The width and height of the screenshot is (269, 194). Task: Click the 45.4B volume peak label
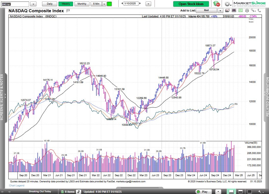coord(47,141)
